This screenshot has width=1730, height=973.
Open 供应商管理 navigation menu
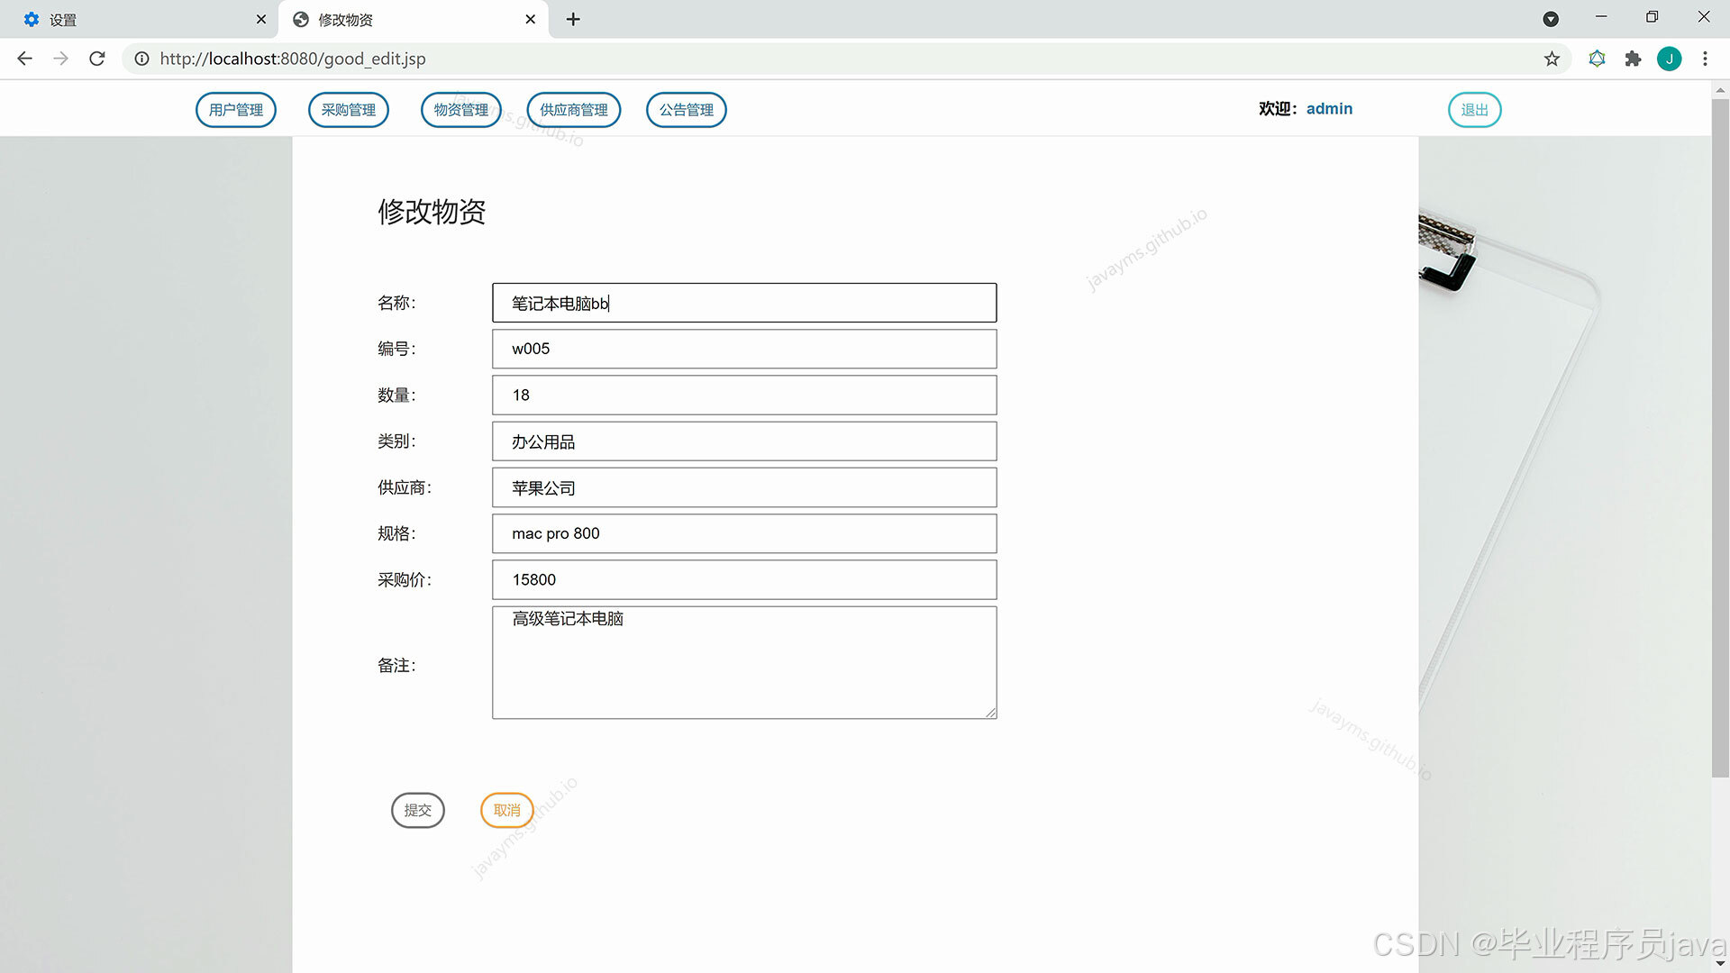pos(574,110)
